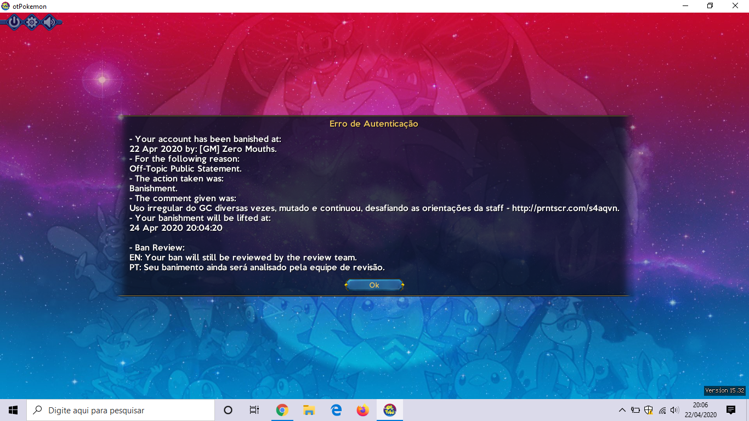Open File Explorer from the taskbar
This screenshot has height=421, width=749.
coord(309,410)
